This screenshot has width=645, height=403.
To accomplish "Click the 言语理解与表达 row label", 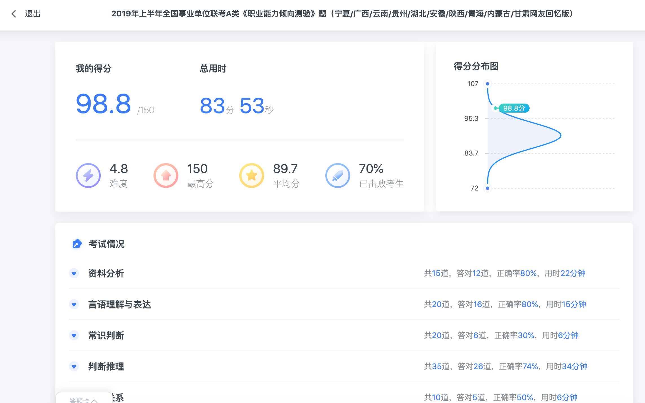I will pyautogui.click(x=119, y=304).
